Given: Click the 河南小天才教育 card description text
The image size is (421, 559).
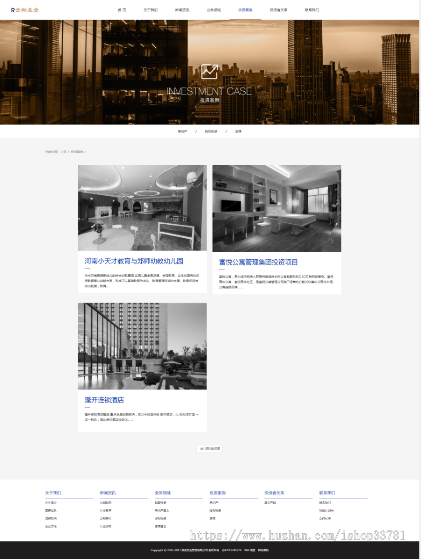Looking at the screenshot, I should point(142,281).
